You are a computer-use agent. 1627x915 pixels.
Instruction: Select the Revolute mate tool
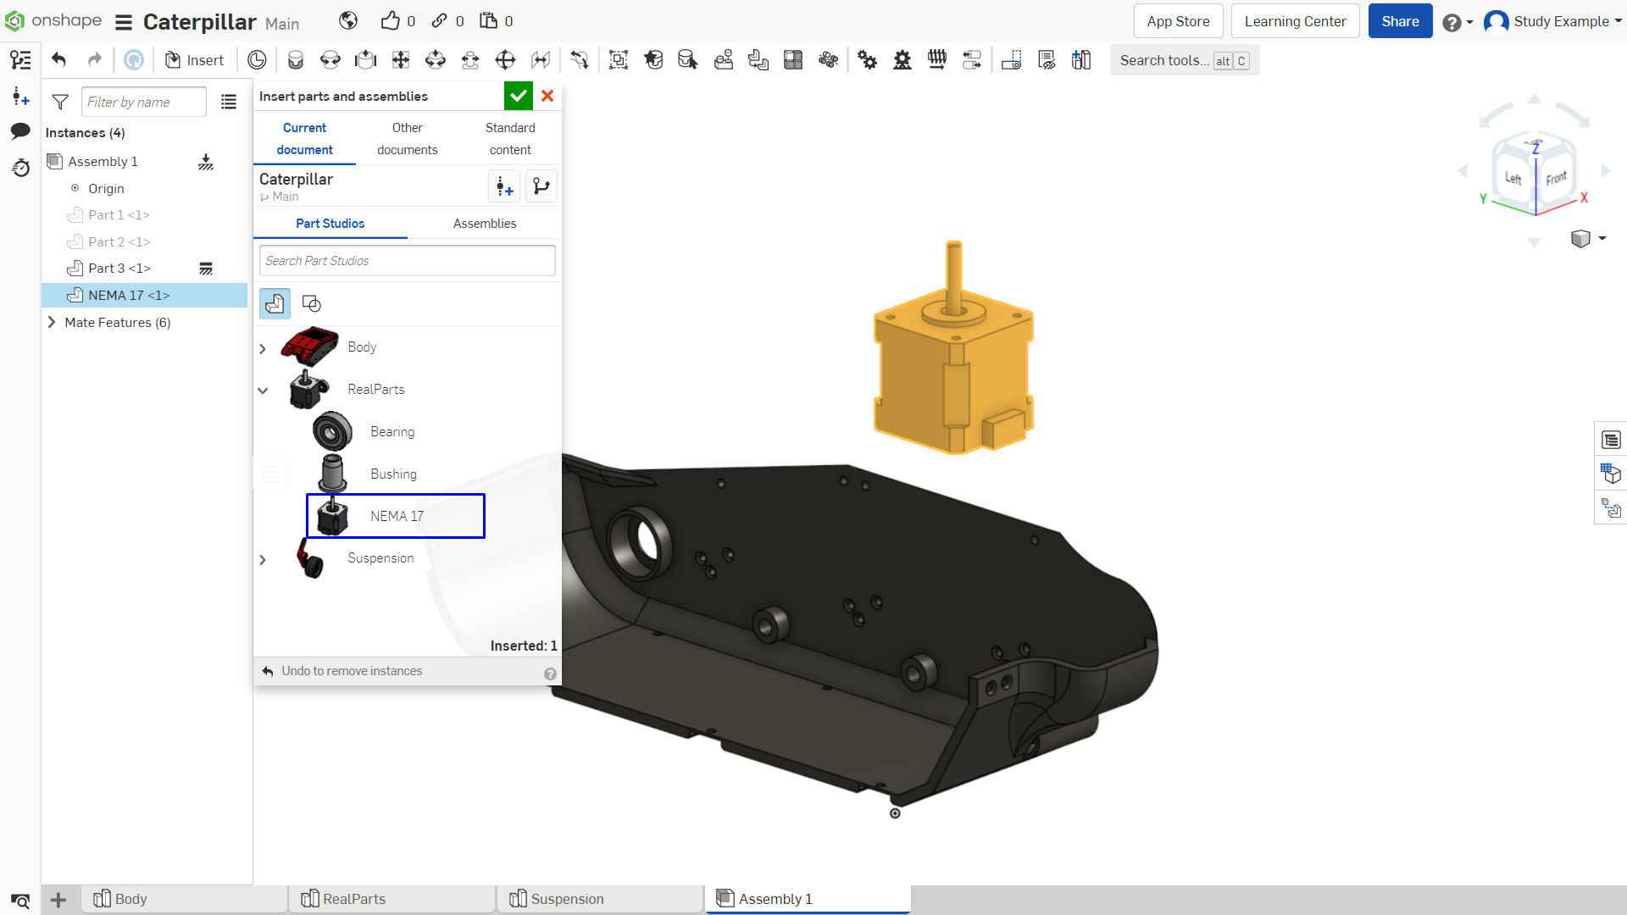click(330, 59)
